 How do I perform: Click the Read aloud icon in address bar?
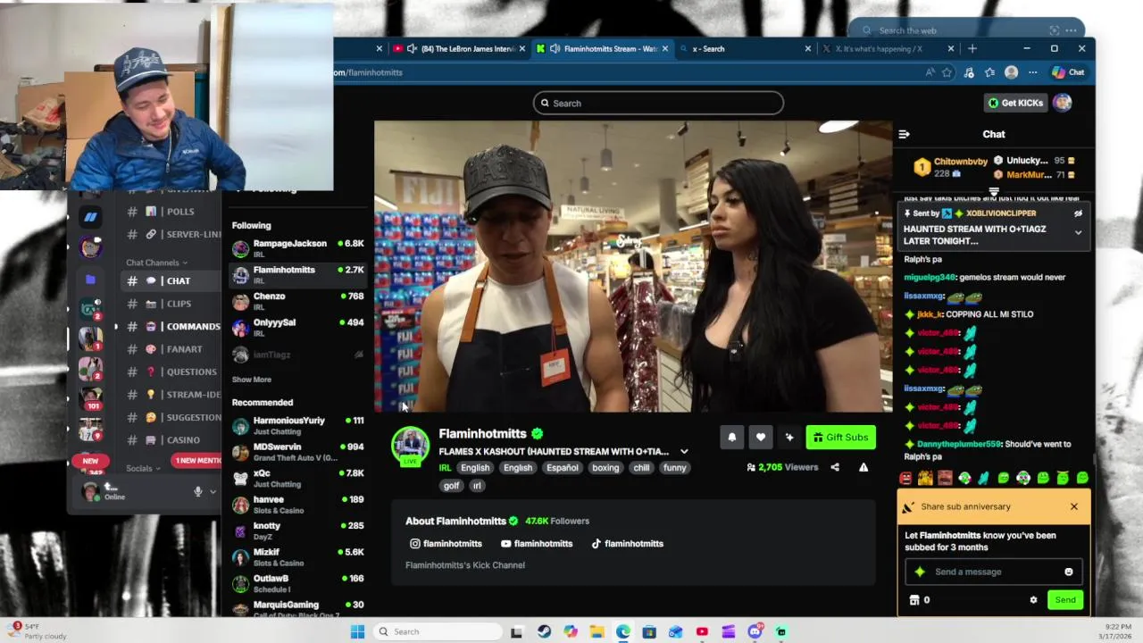pos(930,72)
